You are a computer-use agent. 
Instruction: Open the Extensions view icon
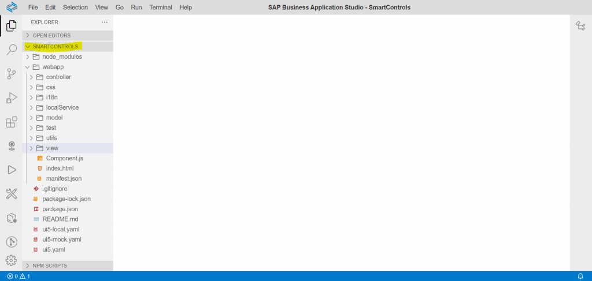[x=12, y=122]
